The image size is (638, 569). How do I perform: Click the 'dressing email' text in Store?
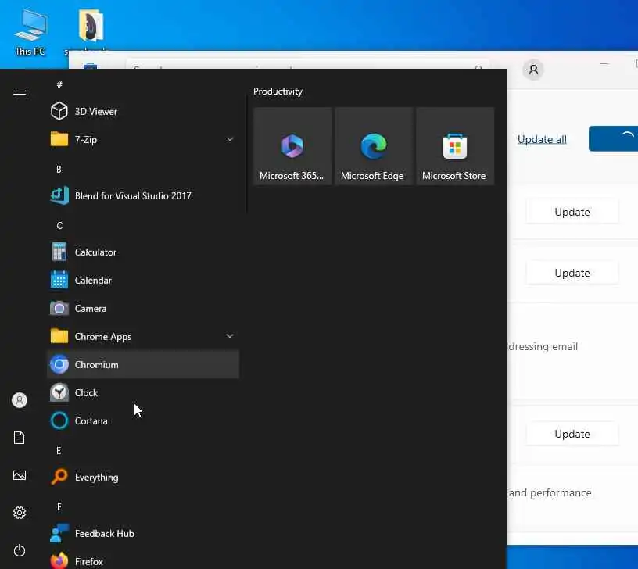click(542, 346)
